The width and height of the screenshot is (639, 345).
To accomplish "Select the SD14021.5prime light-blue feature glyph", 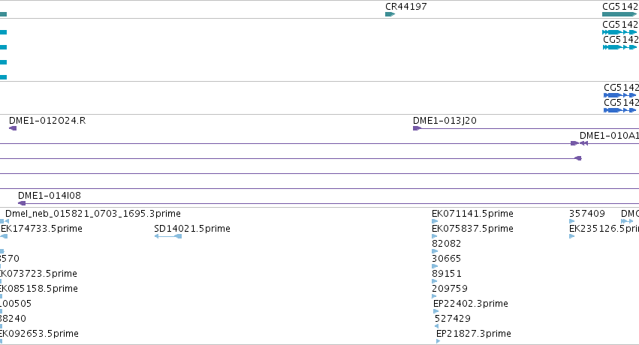I will coord(168,236).
